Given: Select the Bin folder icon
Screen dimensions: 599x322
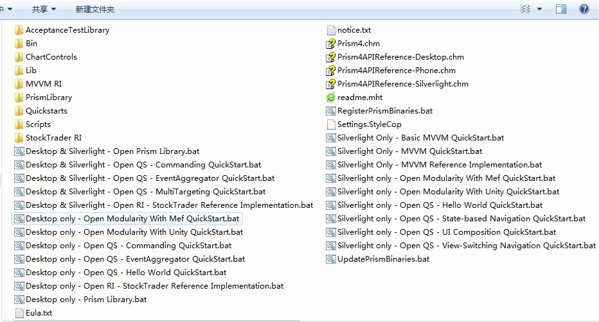Looking at the screenshot, I should pos(19,44).
